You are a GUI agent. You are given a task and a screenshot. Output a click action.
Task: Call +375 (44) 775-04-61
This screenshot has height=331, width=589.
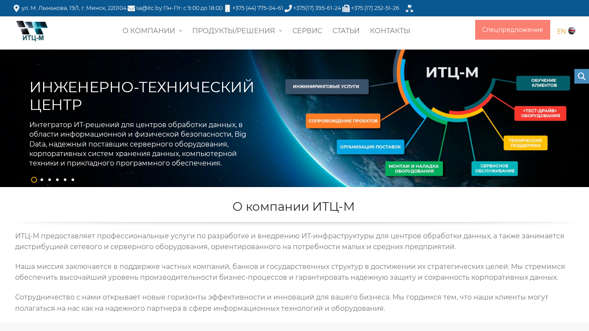tap(257, 8)
